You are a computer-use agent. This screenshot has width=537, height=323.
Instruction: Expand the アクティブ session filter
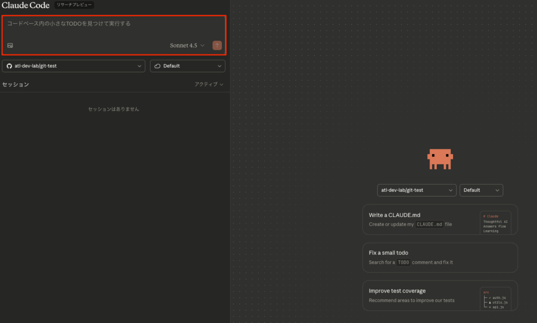[209, 84]
